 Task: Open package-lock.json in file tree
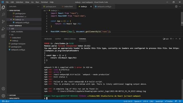pyautogui.click(x=24, y=44)
